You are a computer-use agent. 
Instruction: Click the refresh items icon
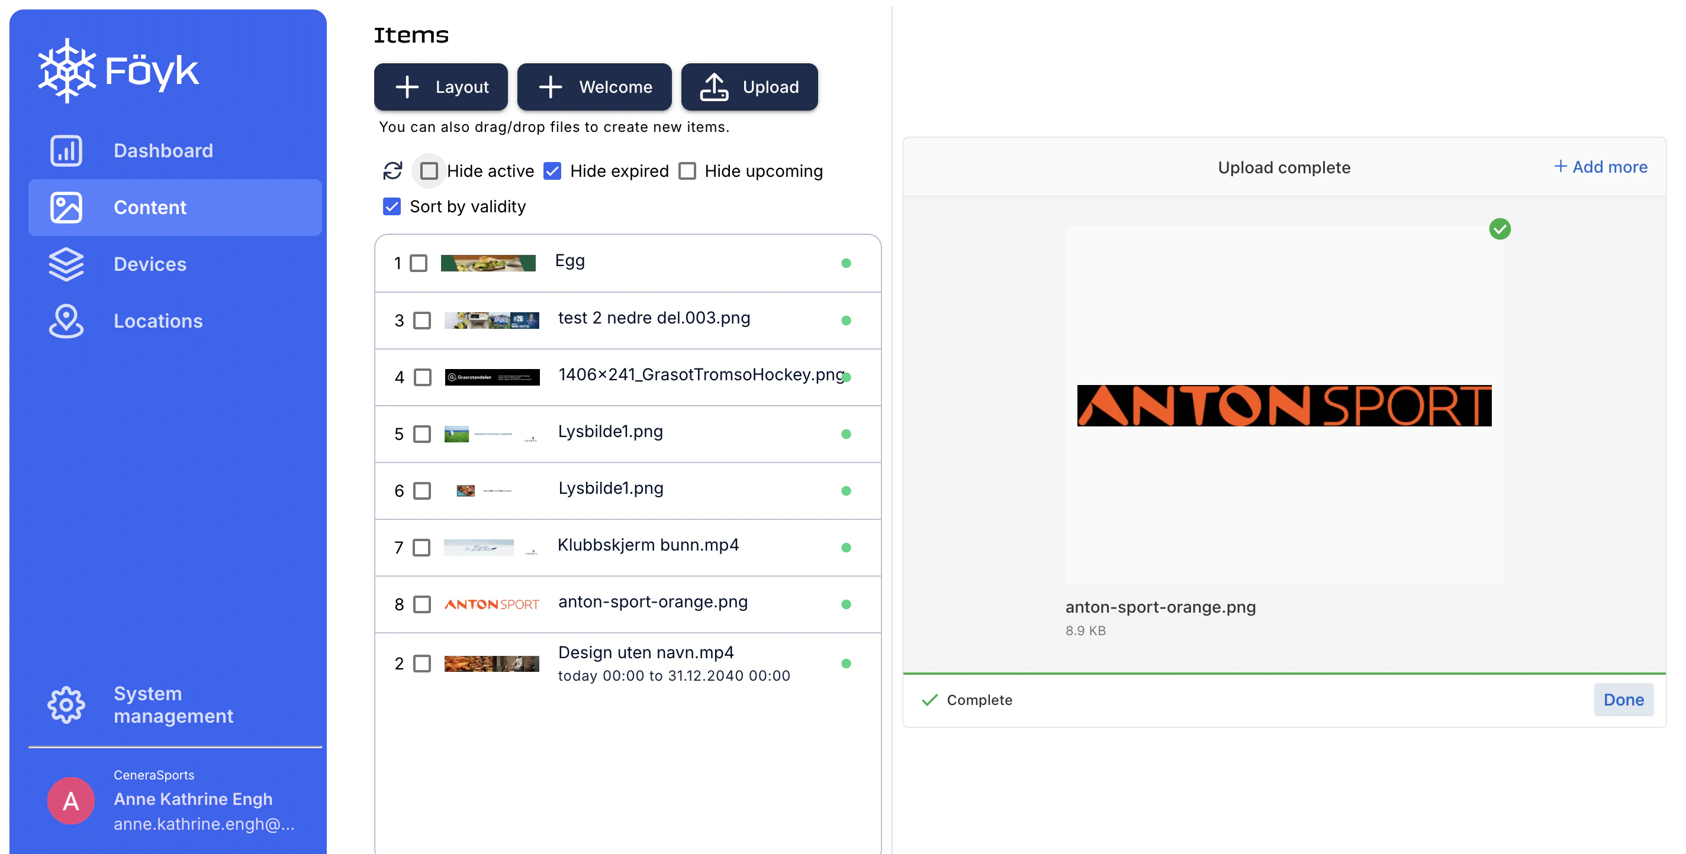click(x=392, y=171)
